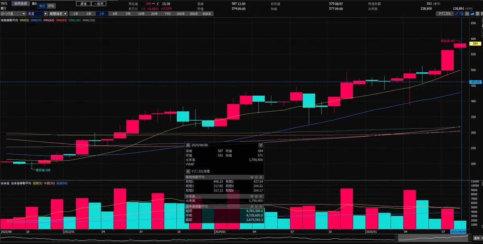Select the 4年 range tab
The image size is (483, 244).
(115, 14)
